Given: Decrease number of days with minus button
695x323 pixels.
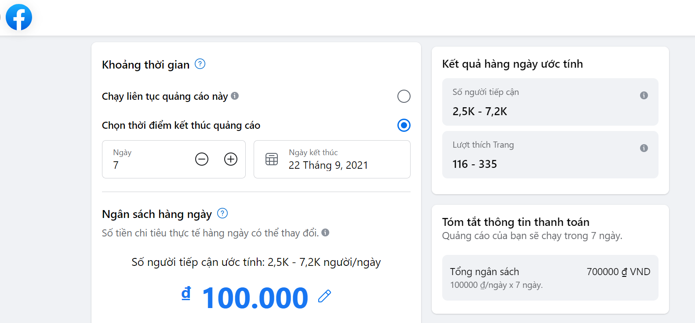Looking at the screenshot, I should (x=202, y=159).
